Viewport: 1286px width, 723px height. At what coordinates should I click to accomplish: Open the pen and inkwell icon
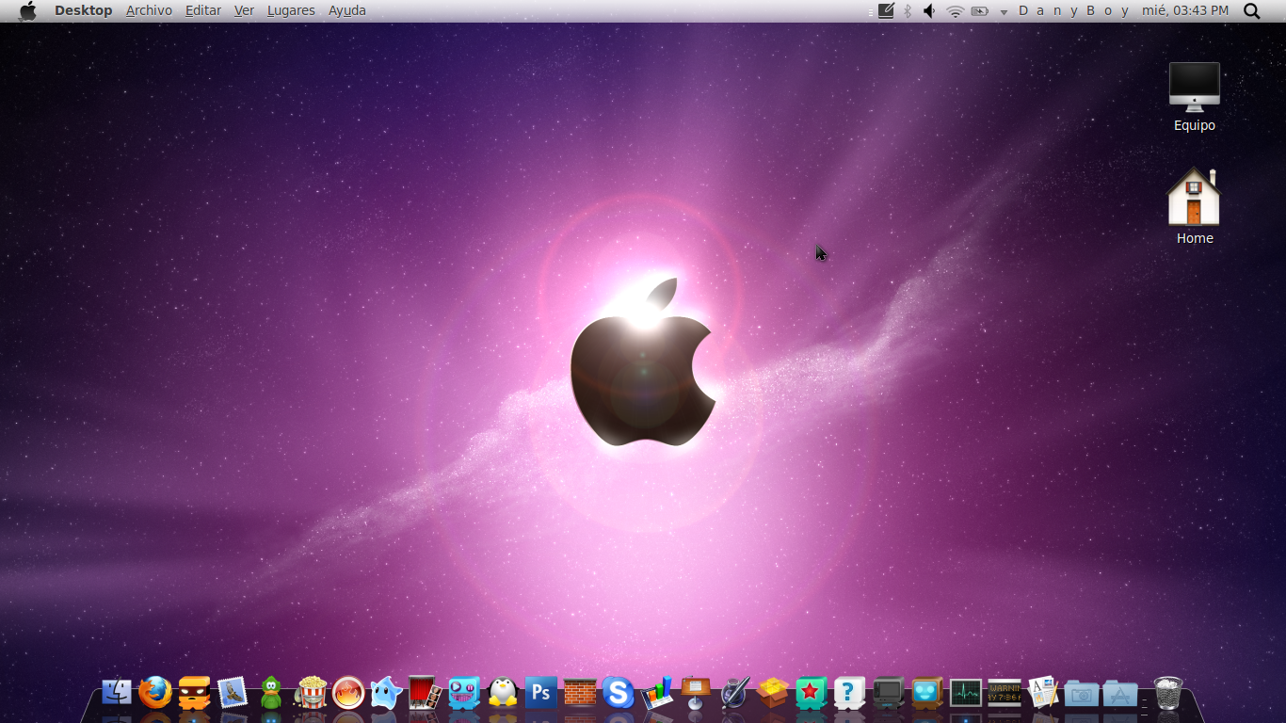click(734, 693)
